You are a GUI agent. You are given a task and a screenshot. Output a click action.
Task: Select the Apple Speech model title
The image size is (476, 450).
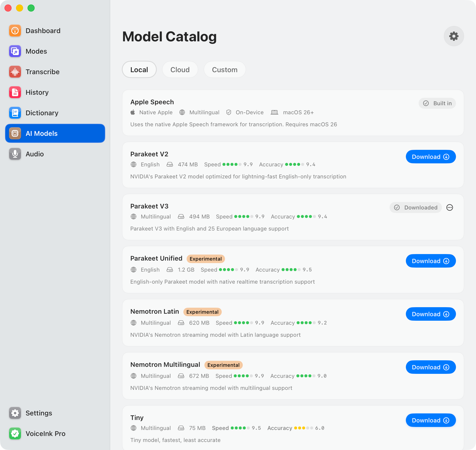(x=152, y=102)
